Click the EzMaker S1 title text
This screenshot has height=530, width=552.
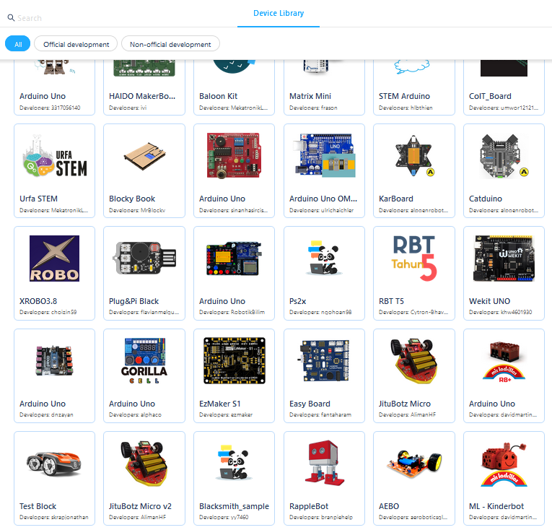pos(219,404)
